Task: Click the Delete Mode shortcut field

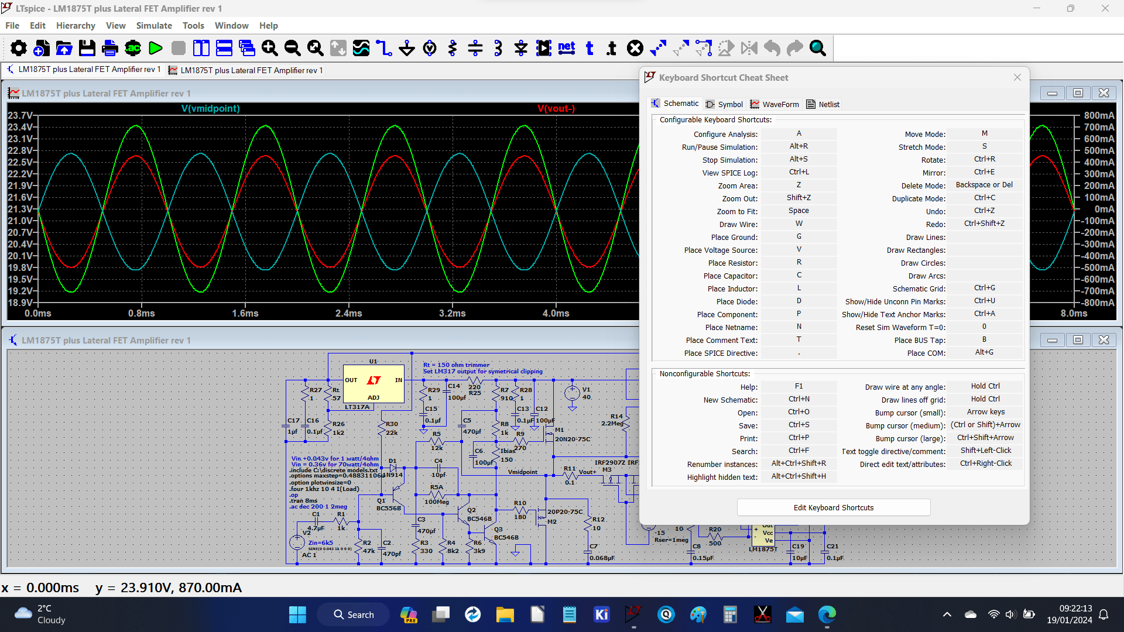Action: click(985, 186)
